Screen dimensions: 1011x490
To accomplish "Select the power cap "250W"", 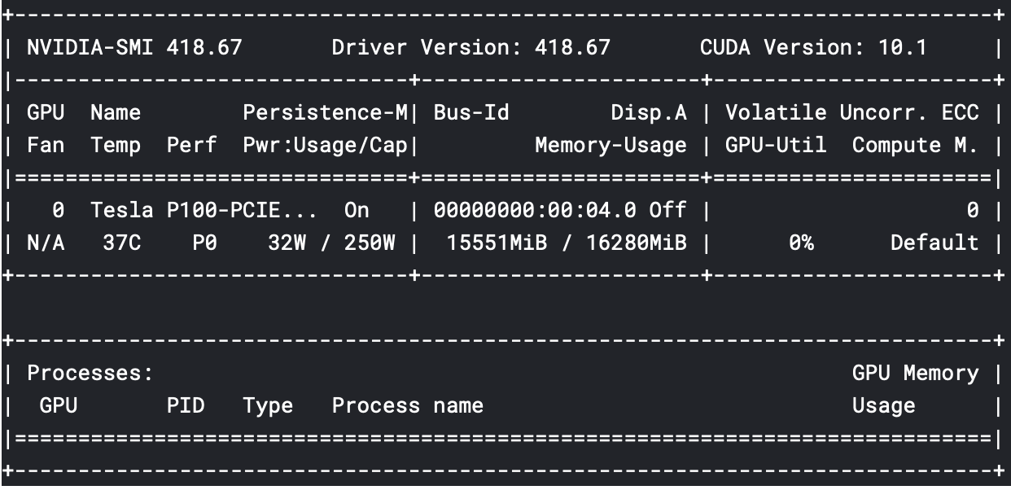I will 370,243.
